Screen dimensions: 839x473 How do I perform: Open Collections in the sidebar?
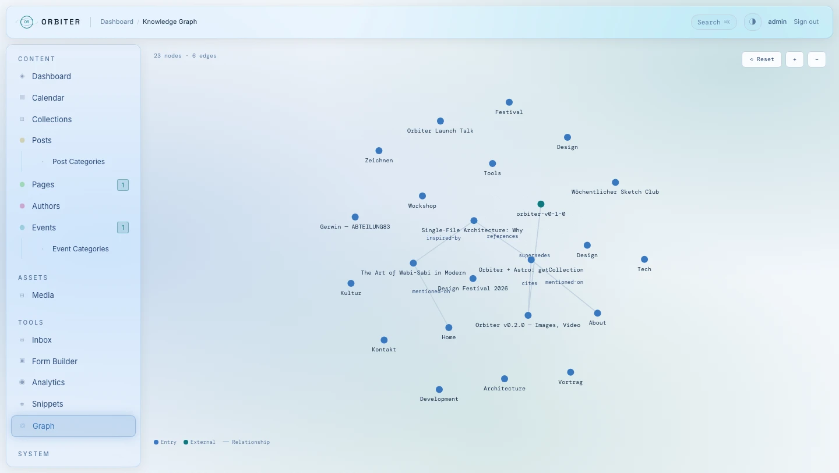tap(73, 119)
